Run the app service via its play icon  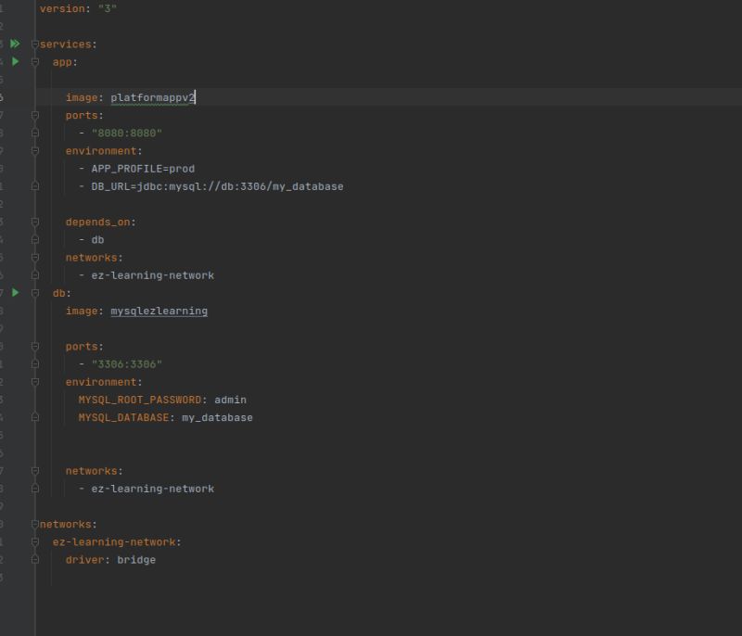coord(16,61)
